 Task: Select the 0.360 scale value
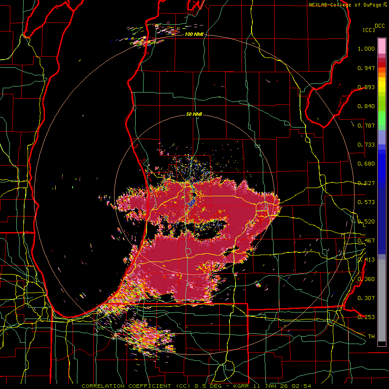click(366, 279)
